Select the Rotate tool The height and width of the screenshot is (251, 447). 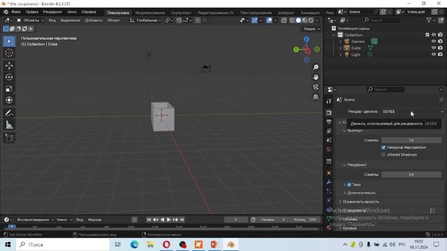(9, 77)
